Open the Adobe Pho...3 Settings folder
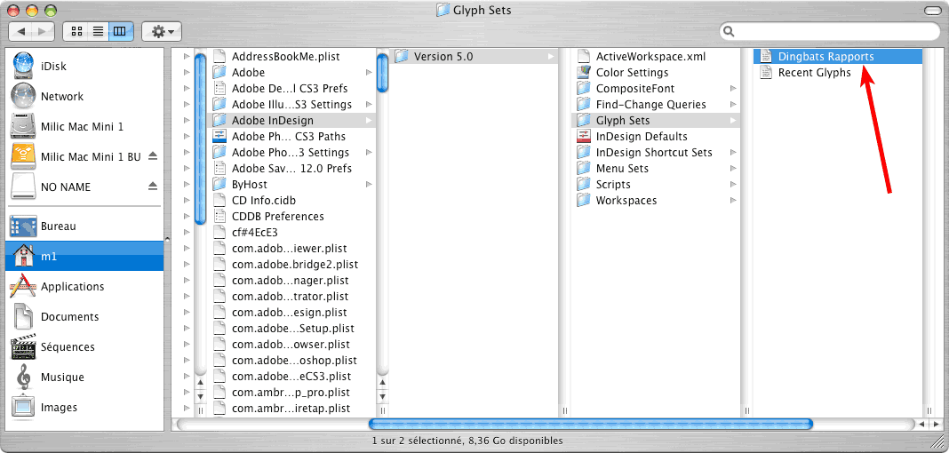949x453 pixels. coord(290,153)
